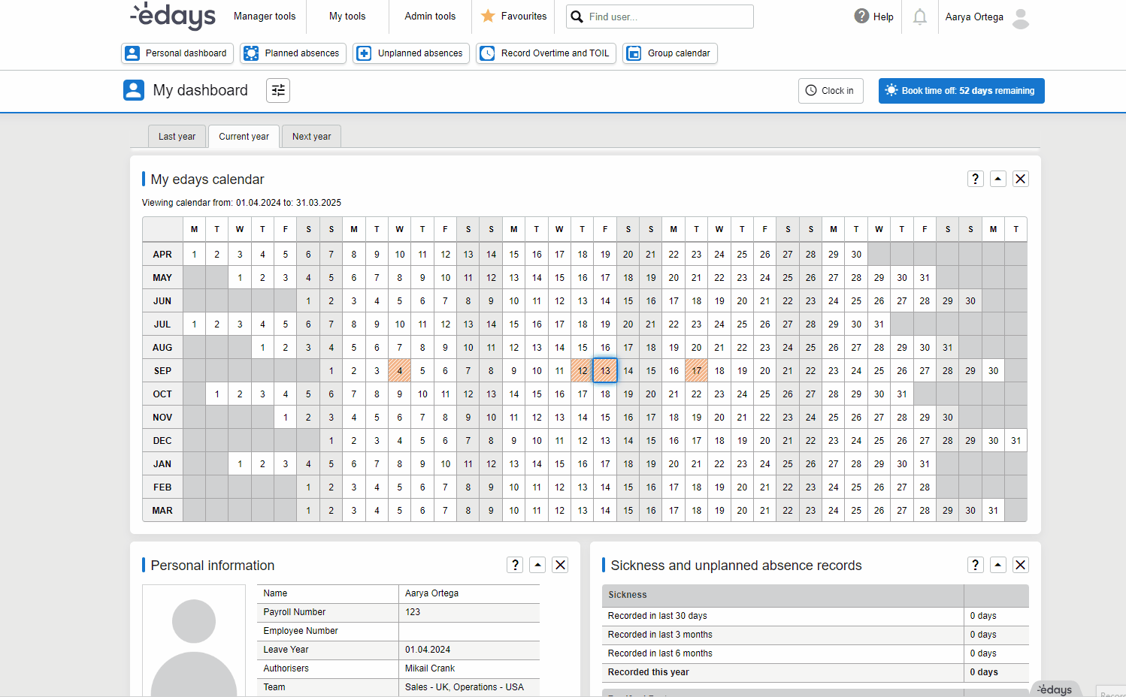Open Record Overtime and TOIL
This screenshot has width=1126, height=697.
tap(546, 53)
